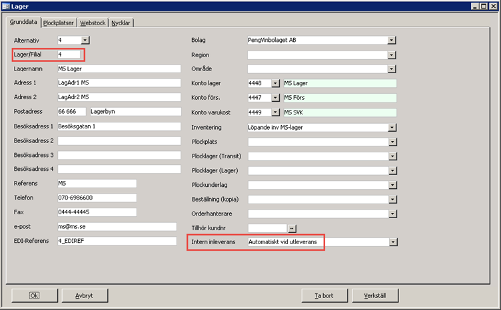Expand the Inventering dropdown
This screenshot has width=501, height=310.
(392, 127)
